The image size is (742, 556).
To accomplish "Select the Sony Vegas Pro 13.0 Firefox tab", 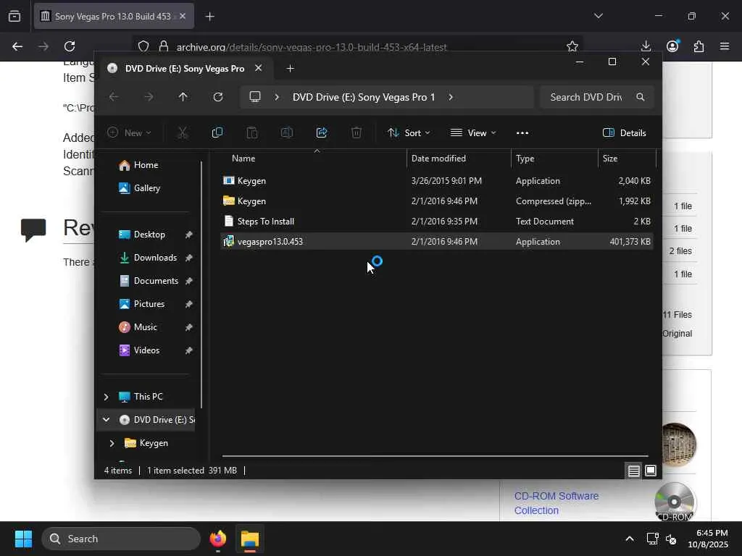I will click(x=112, y=16).
